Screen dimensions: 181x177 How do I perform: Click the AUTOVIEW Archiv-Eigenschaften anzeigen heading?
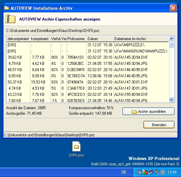(x=60, y=19)
